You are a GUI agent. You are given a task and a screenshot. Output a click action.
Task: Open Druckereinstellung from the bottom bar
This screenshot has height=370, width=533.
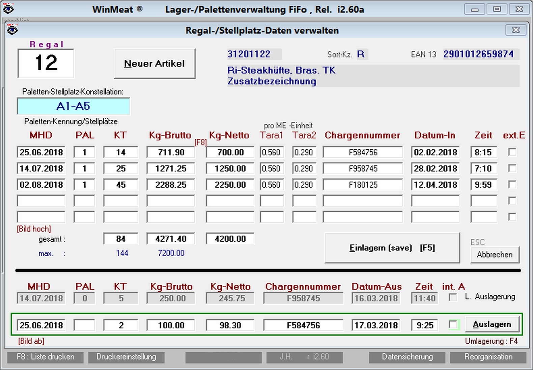[126, 357]
